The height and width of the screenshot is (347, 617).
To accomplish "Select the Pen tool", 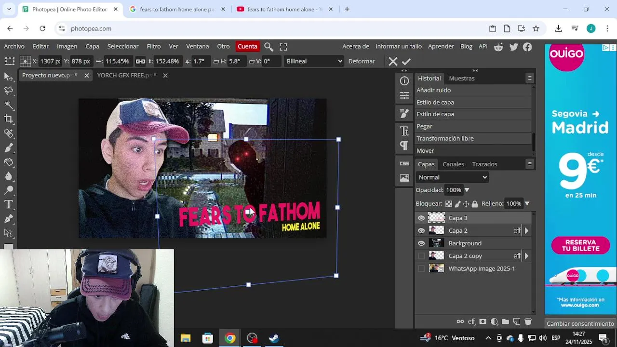I will [x=8, y=219].
